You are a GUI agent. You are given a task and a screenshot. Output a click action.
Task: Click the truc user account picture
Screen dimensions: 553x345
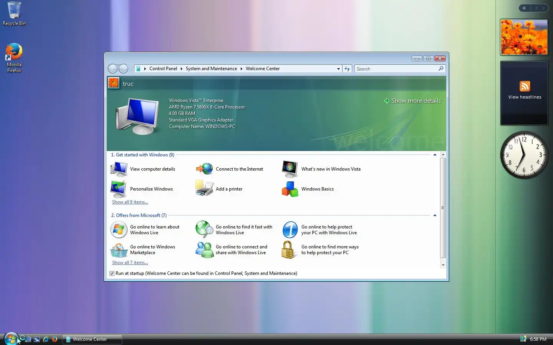click(x=114, y=83)
